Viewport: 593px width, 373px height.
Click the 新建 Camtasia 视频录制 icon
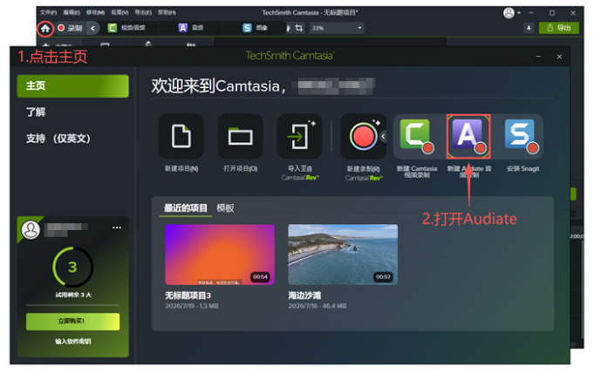417,136
